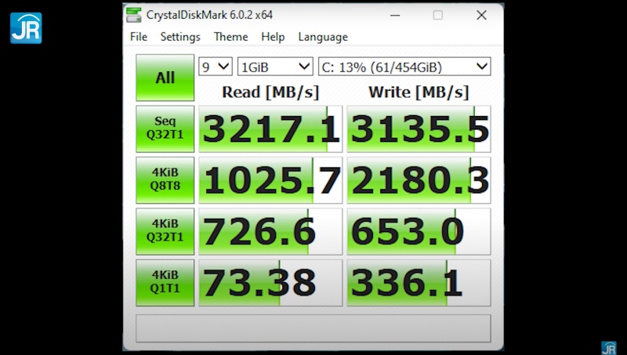Launch the 4KiB Q32T1 test
The width and height of the screenshot is (627, 355).
click(x=165, y=231)
